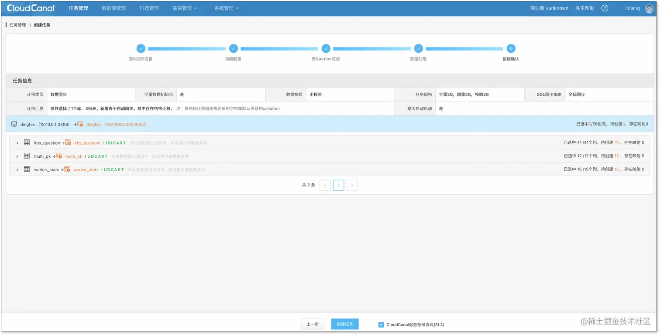
Task: Click the 全量2G,增量2G,校验2G value
Action: click(464, 95)
